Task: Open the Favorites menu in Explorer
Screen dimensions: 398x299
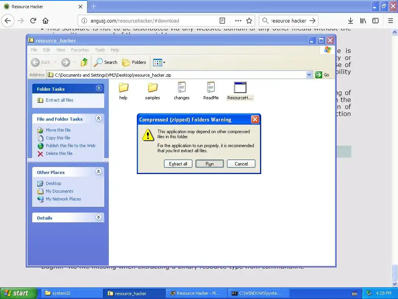Action: pyautogui.click(x=80, y=50)
